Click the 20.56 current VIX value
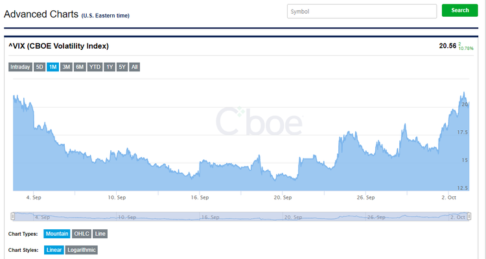Screen dimensions: 486x259 pyautogui.click(x=448, y=46)
